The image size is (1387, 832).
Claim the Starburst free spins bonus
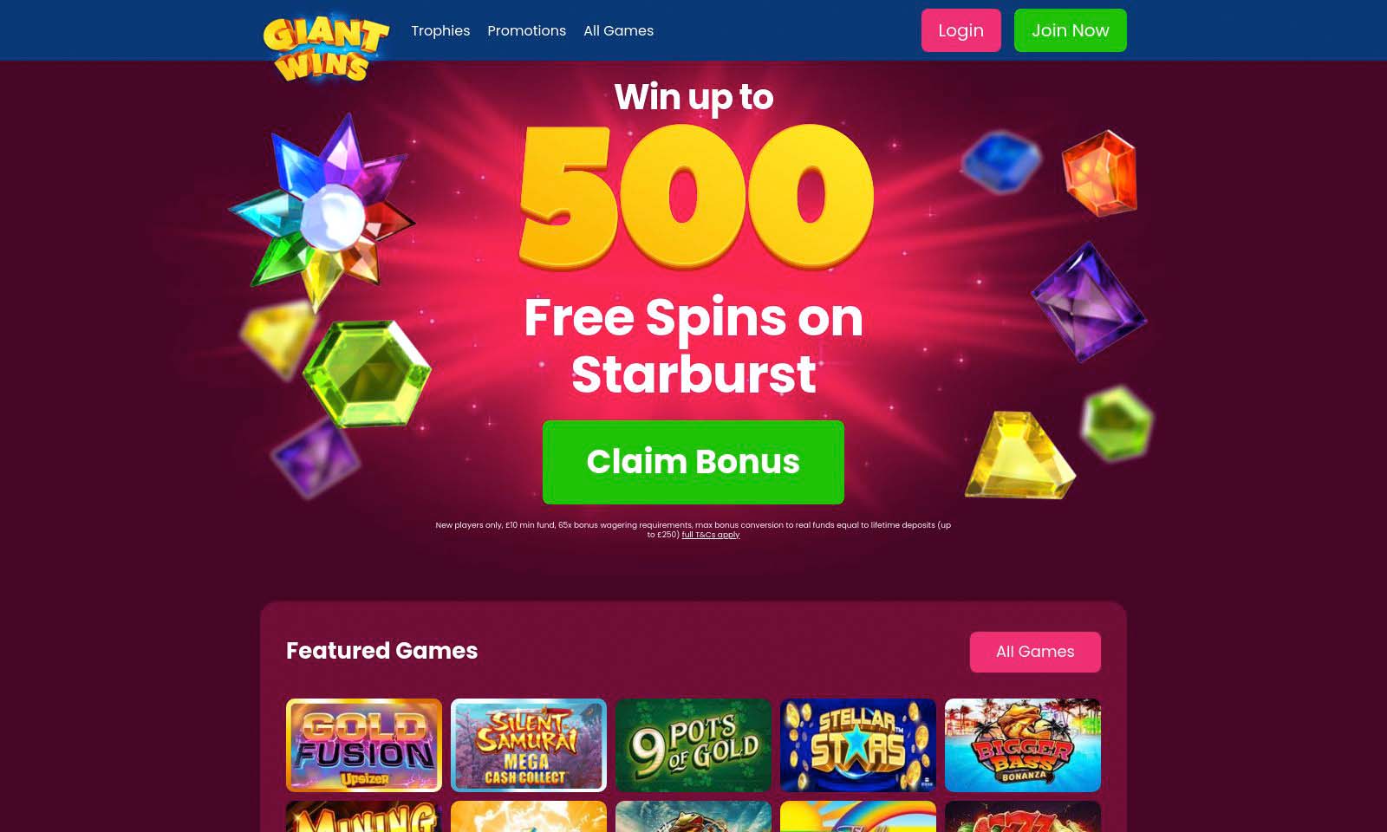pos(693,462)
